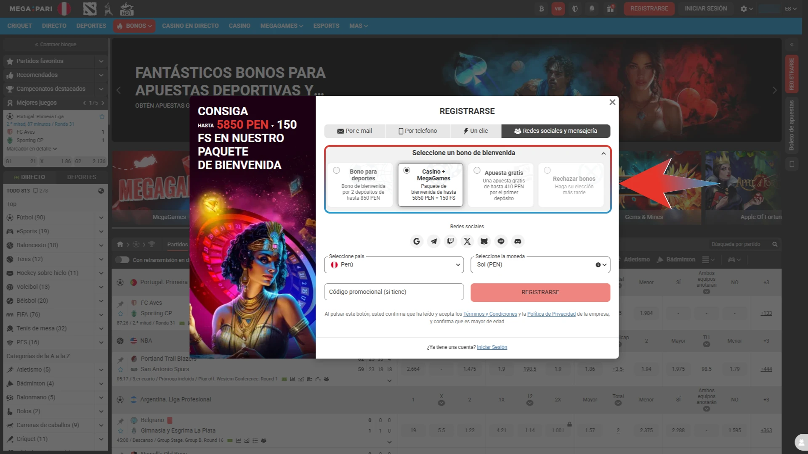The image size is (808, 454).
Task: Click the Bitcoin icon in header
Action: [x=542, y=9]
